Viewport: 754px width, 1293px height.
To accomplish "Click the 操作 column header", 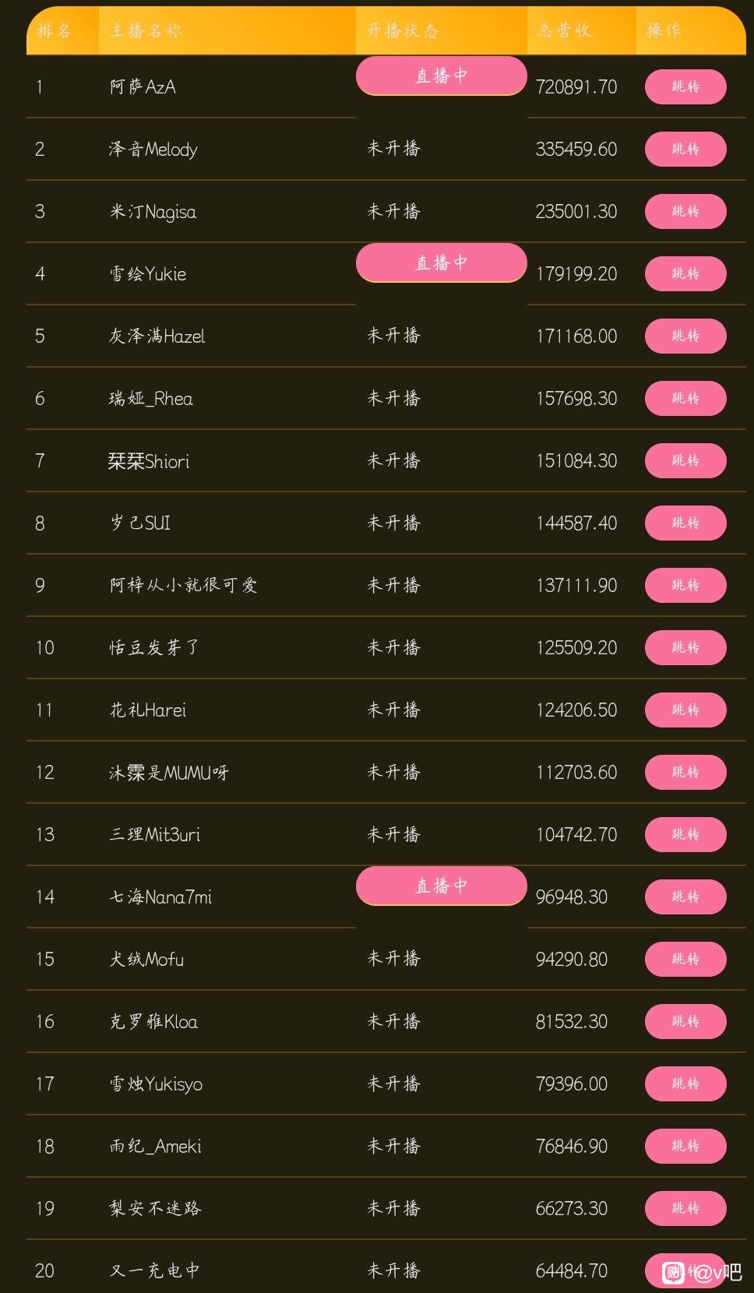I will pyautogui.click(x=664, y=30).
